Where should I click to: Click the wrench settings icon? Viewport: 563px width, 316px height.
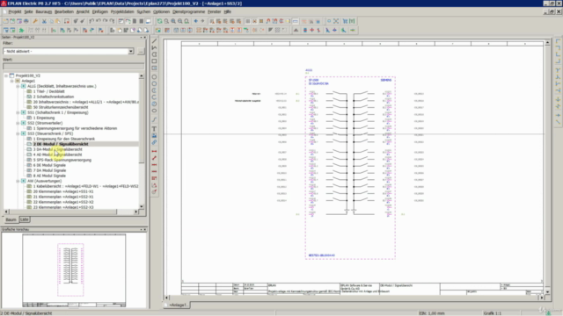(x=35, y=21)
